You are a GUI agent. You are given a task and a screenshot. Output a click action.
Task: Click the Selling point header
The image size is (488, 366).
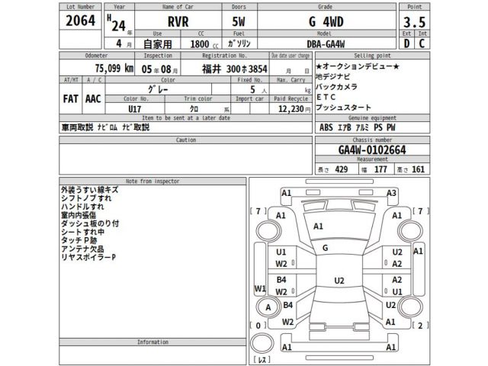click(372, 56)
